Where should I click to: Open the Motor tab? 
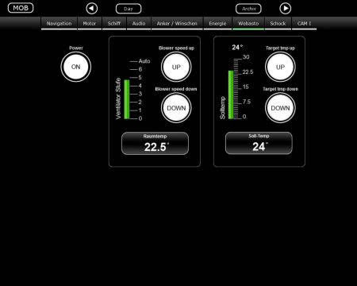pos(90,24)
